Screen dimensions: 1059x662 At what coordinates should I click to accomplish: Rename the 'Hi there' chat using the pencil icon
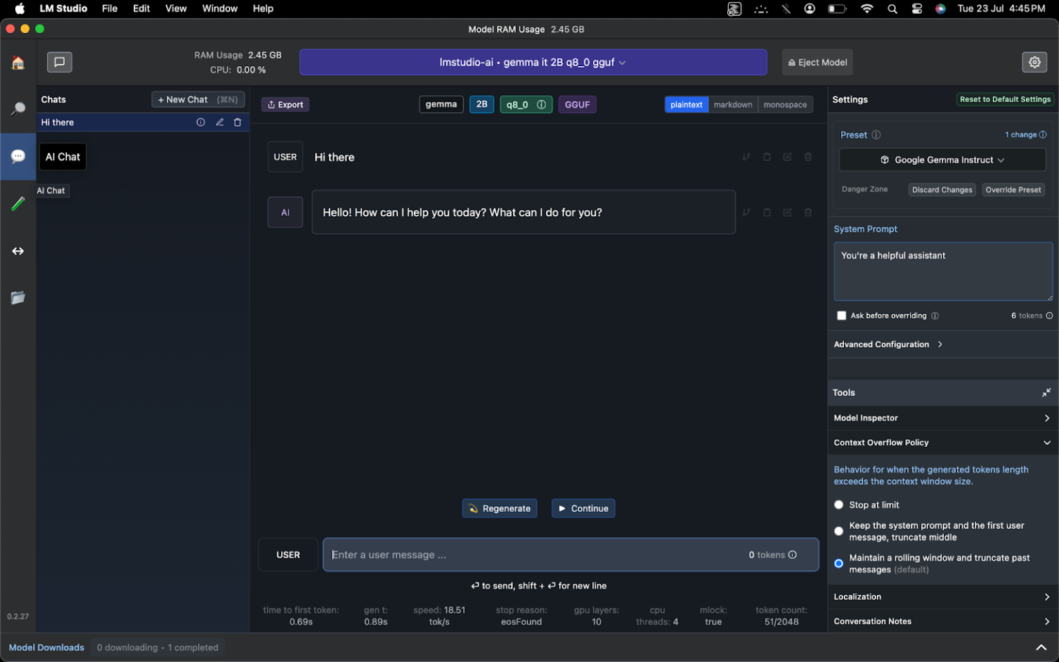(x=219, y=122)
